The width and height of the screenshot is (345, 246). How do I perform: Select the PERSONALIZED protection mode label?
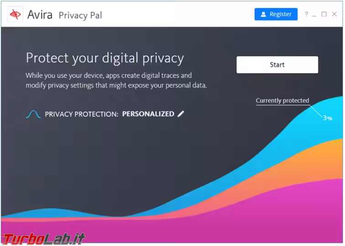tap(148, 114)
